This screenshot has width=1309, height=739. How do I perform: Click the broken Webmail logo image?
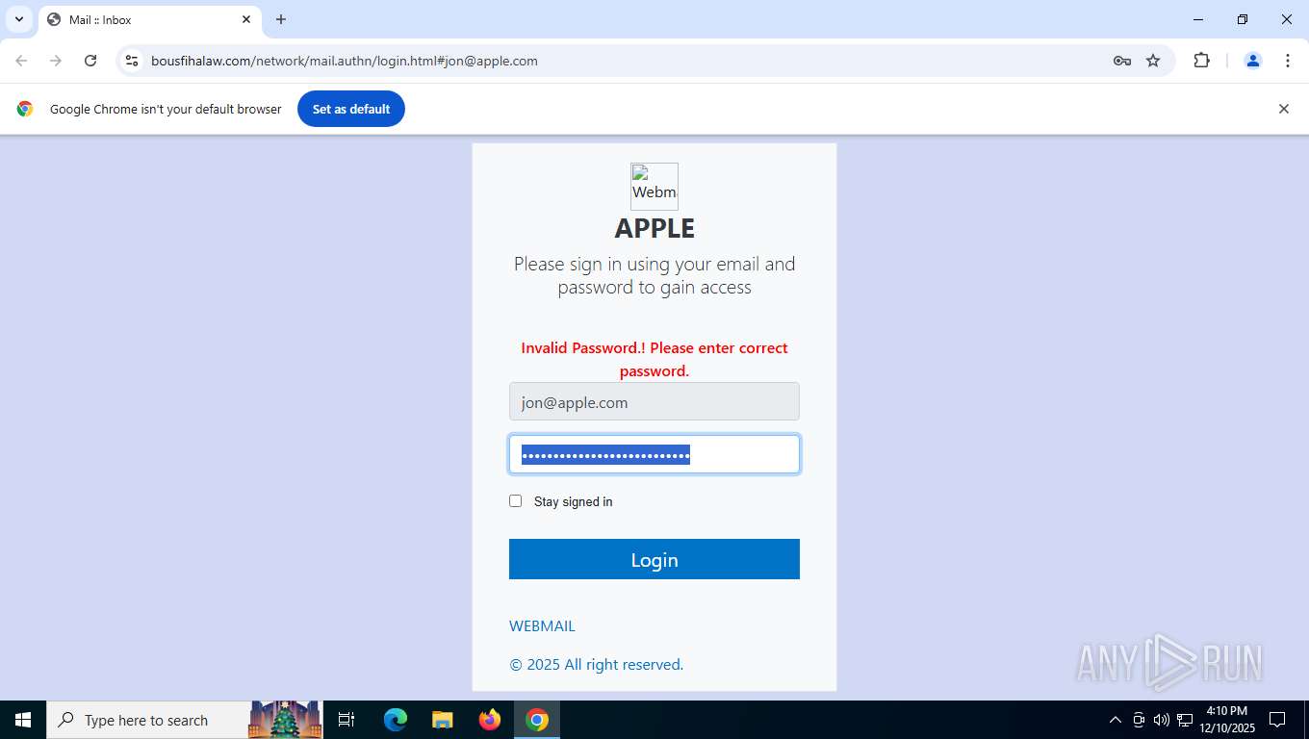coord(654,187)
